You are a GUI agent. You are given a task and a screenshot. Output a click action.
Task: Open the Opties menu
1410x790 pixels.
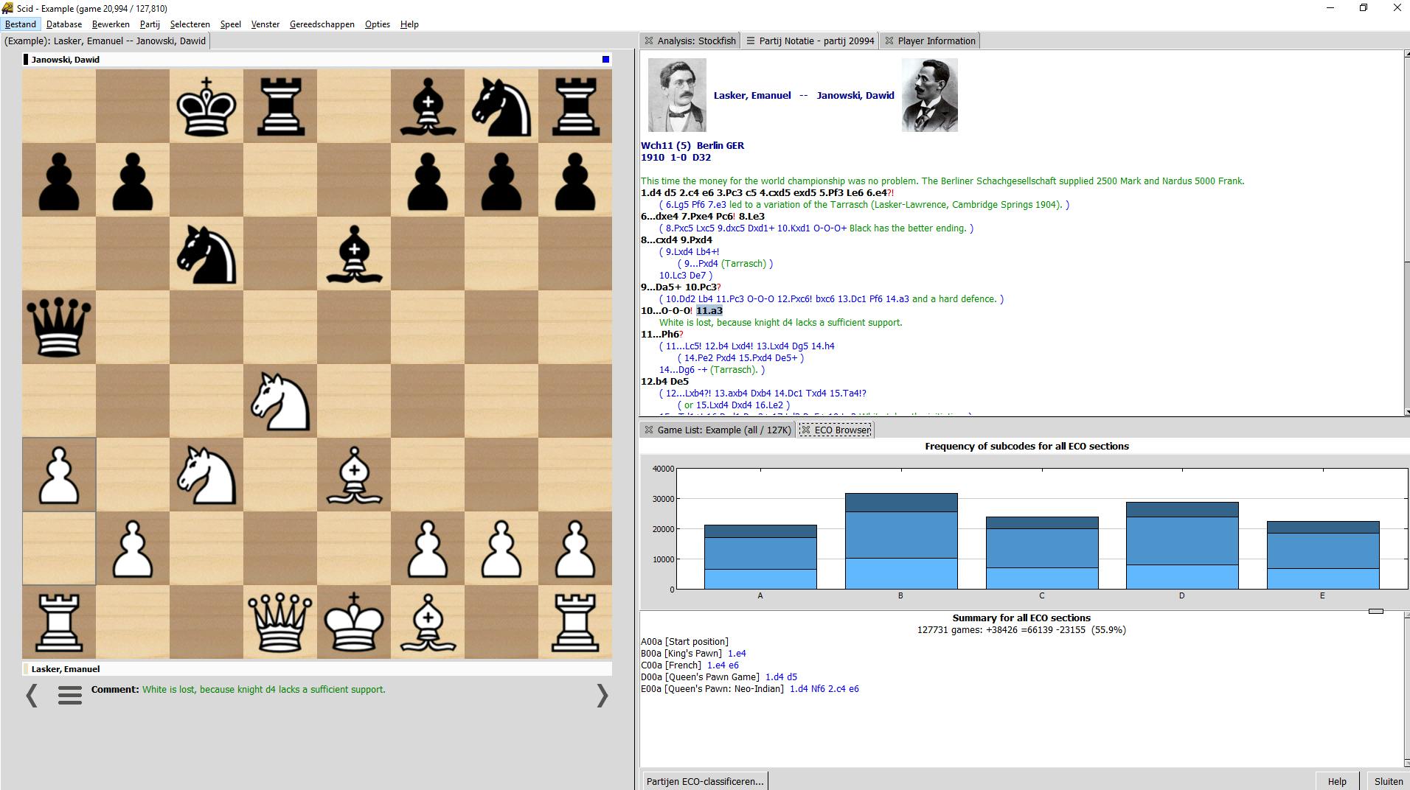point(378,24)
